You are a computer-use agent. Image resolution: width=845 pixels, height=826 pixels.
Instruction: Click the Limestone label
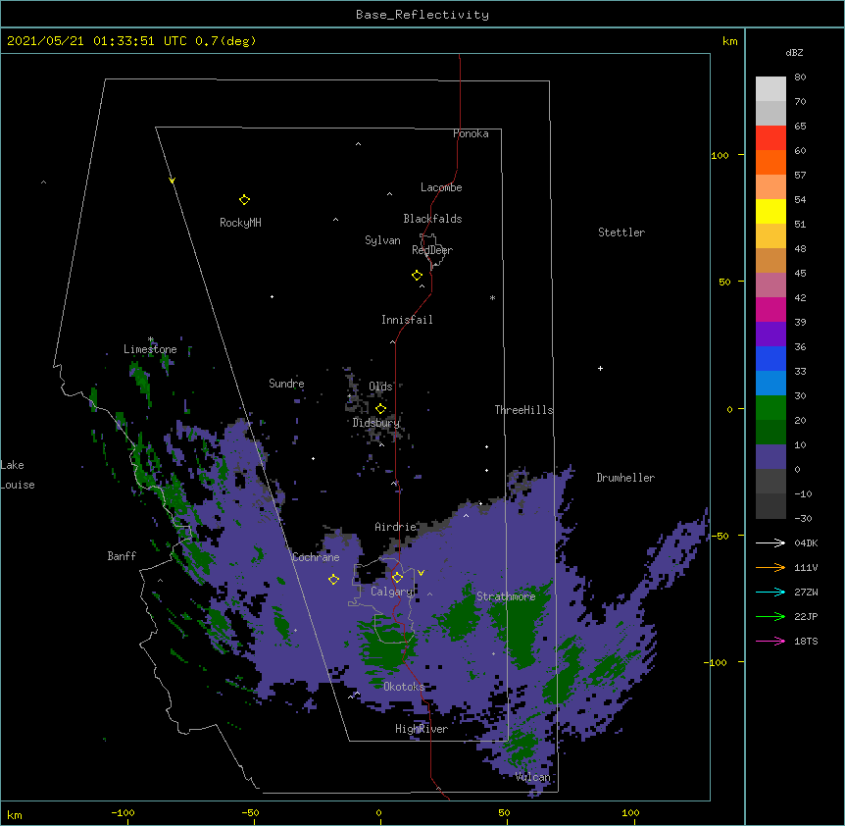[x=150, y=349]
